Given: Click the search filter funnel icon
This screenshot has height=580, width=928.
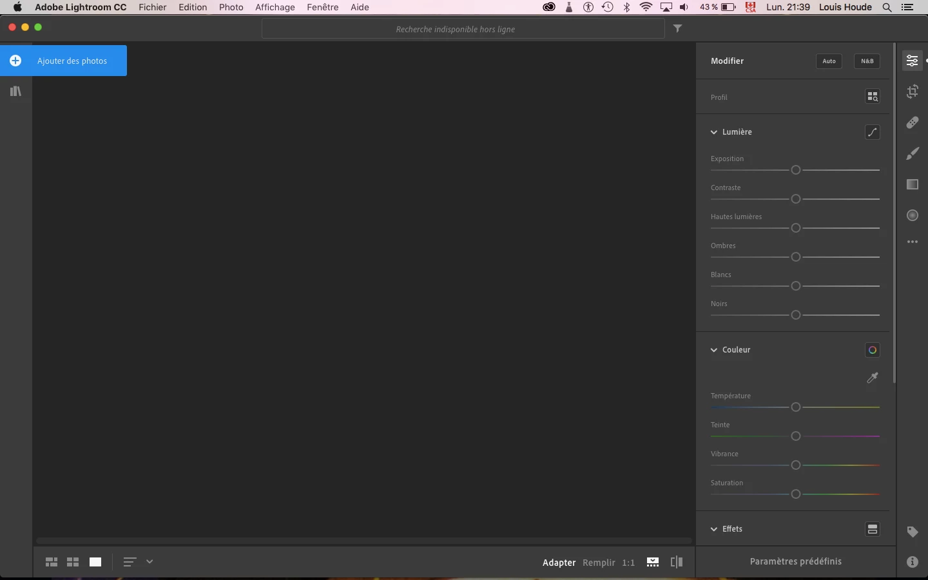Looking at the screenshot, I should pyautogui.click(x=677, y=28).
